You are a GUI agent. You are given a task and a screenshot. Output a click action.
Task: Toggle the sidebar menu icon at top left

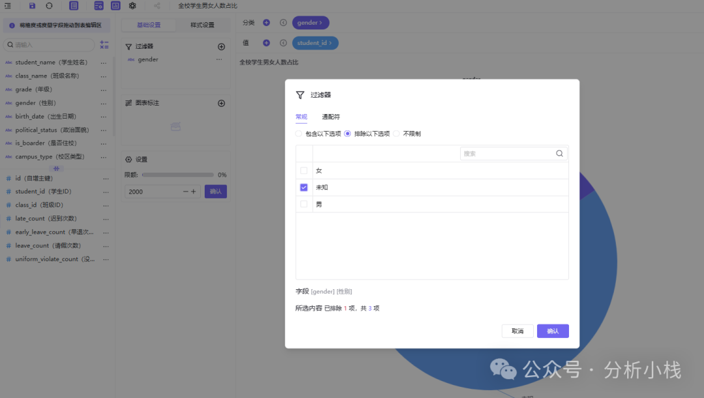tap(8, 6)
